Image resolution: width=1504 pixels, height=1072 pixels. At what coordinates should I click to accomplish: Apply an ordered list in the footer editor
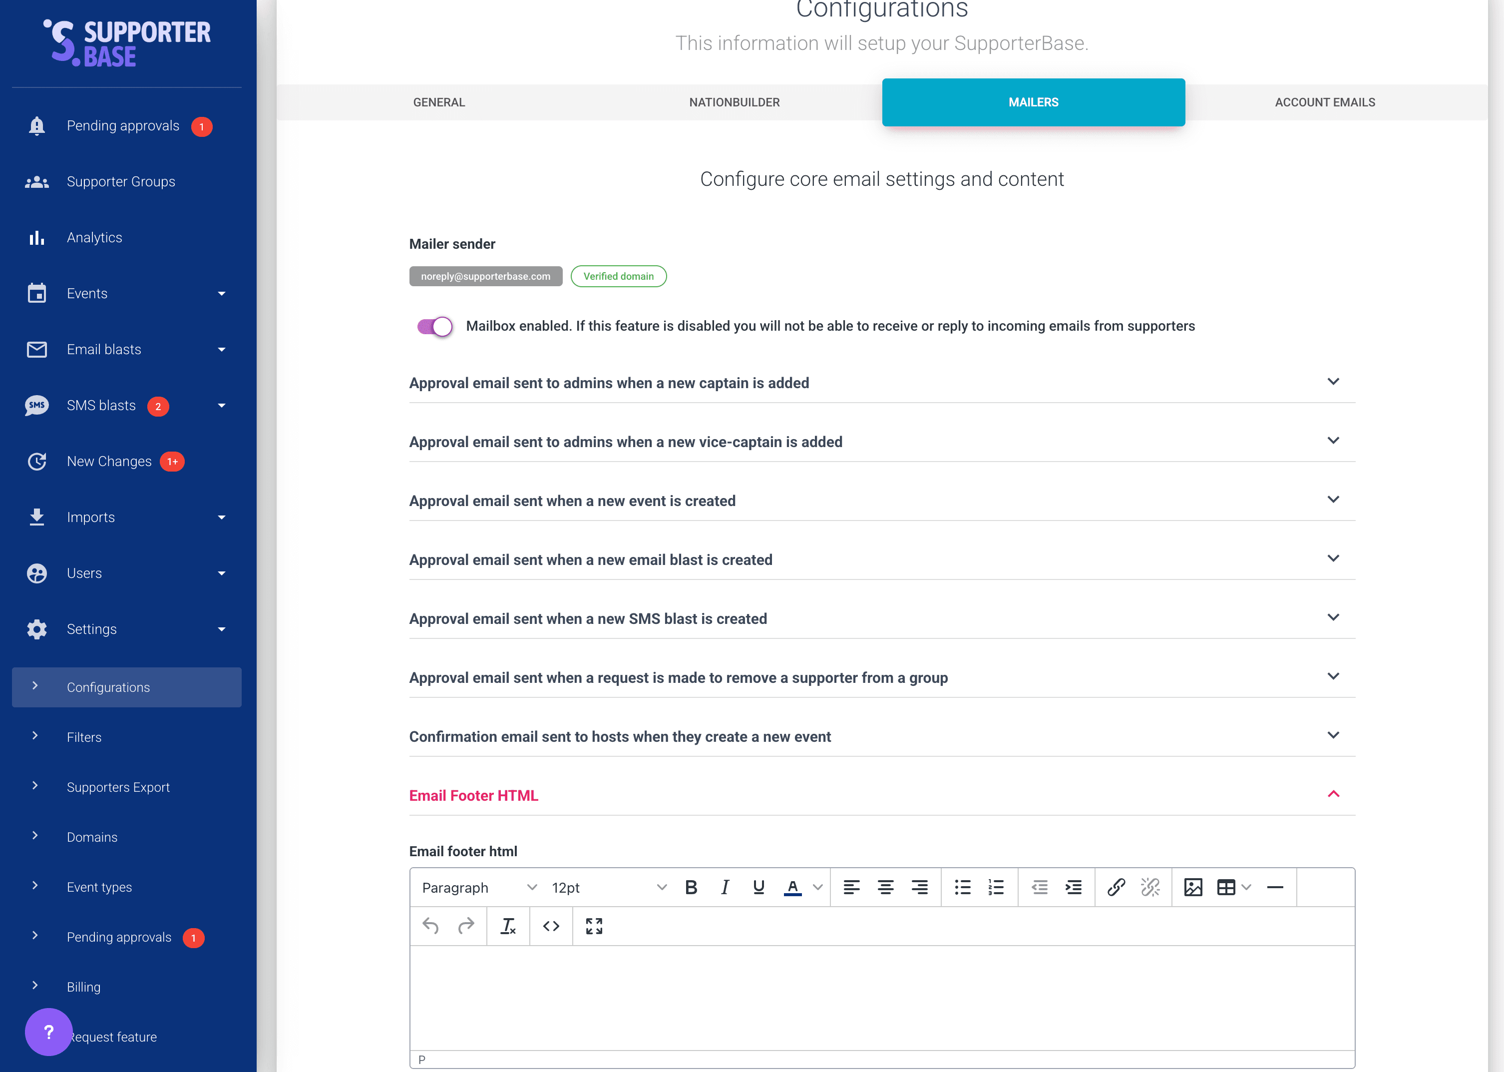[x=996, y=887]
